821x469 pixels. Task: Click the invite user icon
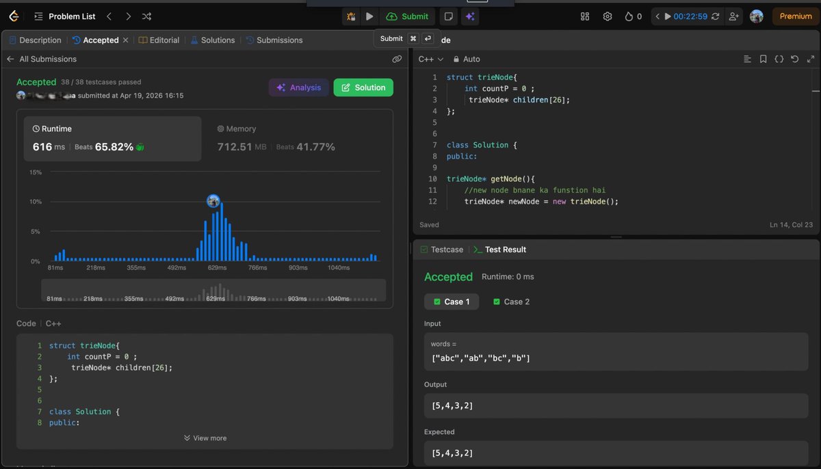(734, 16)
